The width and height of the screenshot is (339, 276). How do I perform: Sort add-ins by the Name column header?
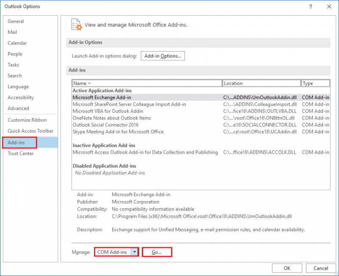coord(147,83)
